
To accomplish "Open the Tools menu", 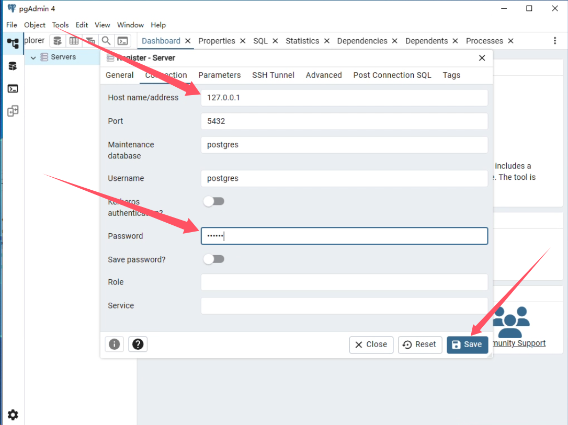I will pyautogui.click(x=60, y=25).
